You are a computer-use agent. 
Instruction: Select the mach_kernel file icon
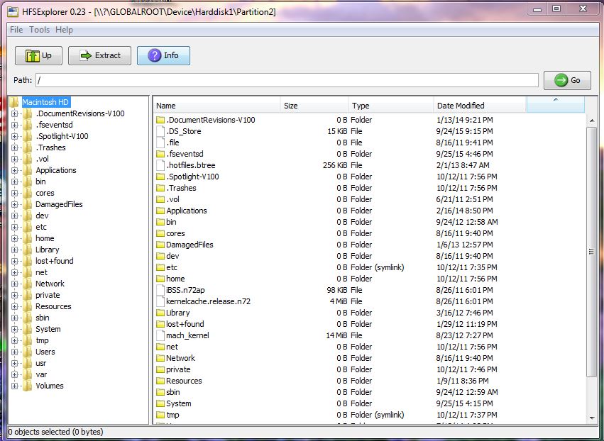point(160,335)
